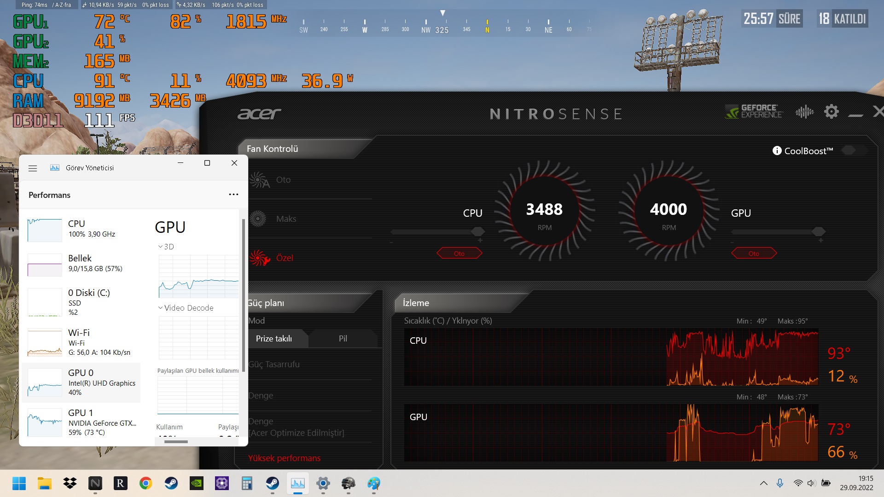884x497 pixels.
Task: Switch to the Pil tab
Action: pos(343,339)
